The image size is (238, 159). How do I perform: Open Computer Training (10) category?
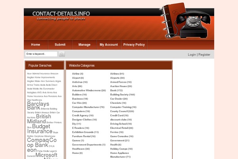(x=123, y=107)
